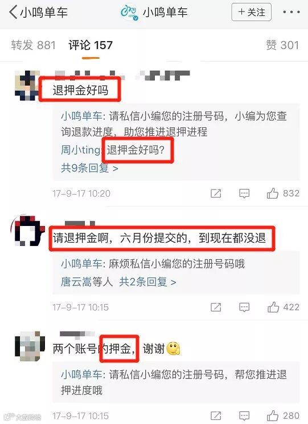Open reply bubble on the 422-like comment
This screenshot has width=308, height=424.
click(244, 307)
